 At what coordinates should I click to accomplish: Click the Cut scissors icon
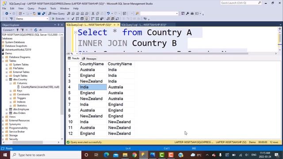[93, 14]
